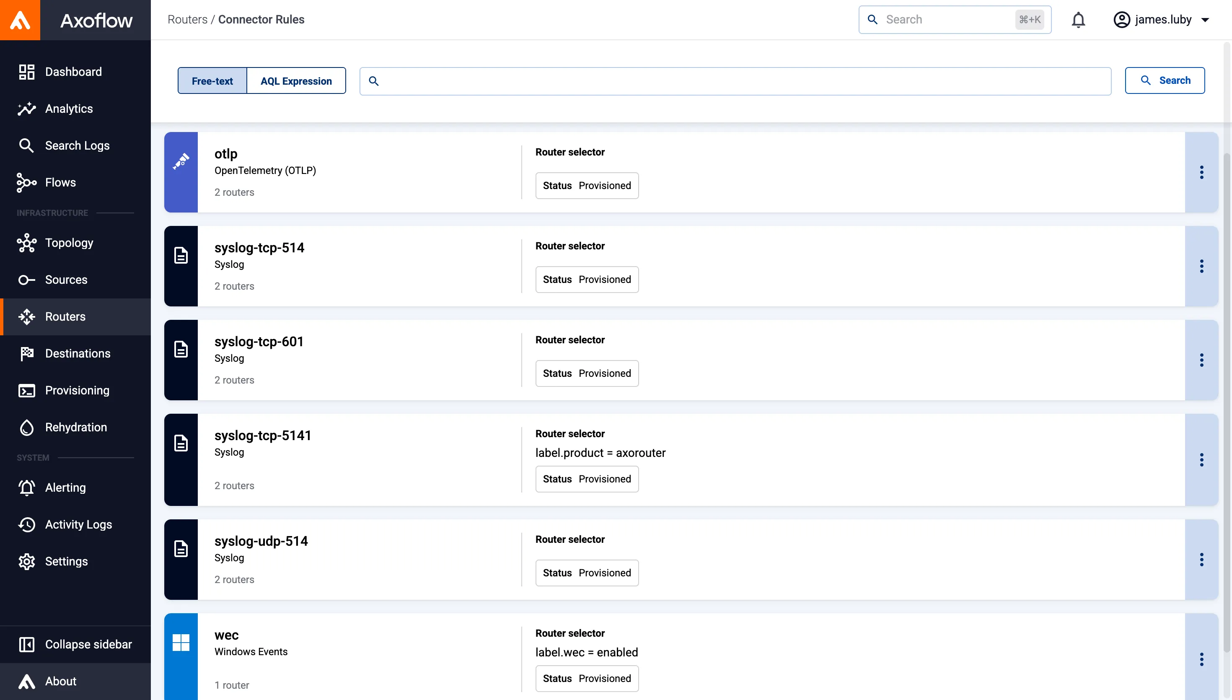Click the notifications bell icon
This screenshot has width=1232, height=700.
coord(1078,20)
